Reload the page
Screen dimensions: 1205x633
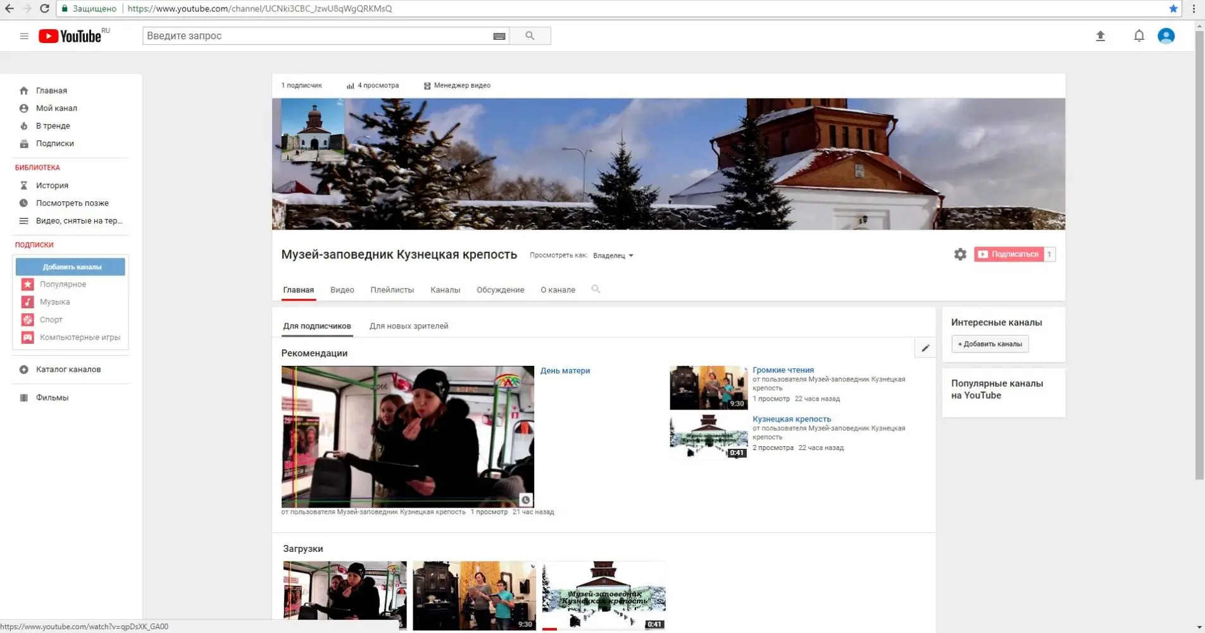tap(44, 9)
